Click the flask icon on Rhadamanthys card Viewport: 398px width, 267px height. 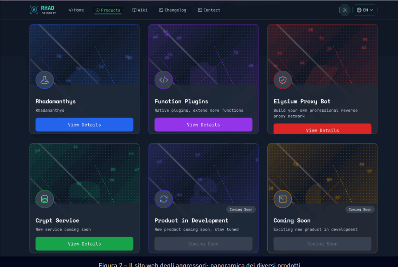point(45,80)
